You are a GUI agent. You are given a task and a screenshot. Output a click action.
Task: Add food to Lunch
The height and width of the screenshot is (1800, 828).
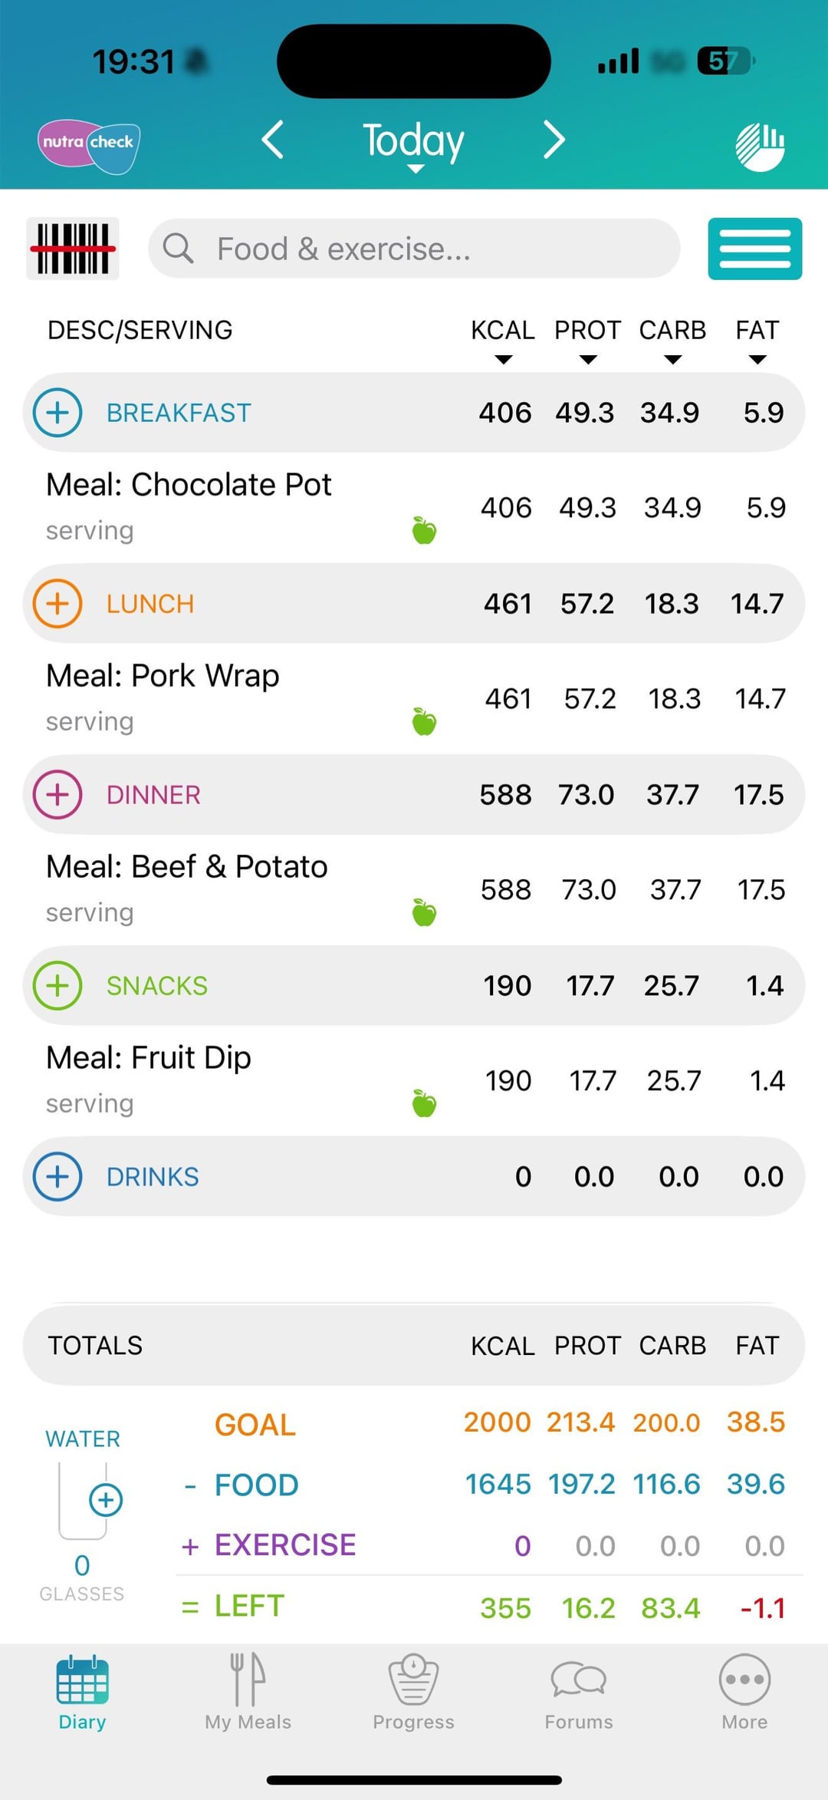click(x=58, y=604)
